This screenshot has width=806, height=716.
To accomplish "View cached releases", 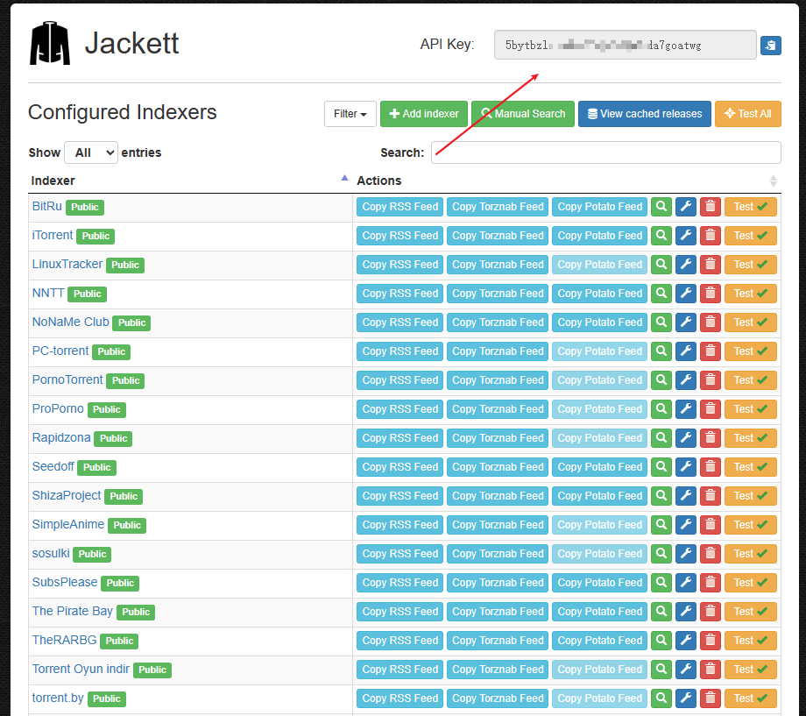I will [645, 114].
